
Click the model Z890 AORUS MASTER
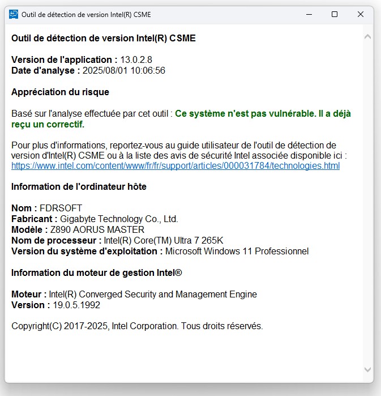pos(96,230)
